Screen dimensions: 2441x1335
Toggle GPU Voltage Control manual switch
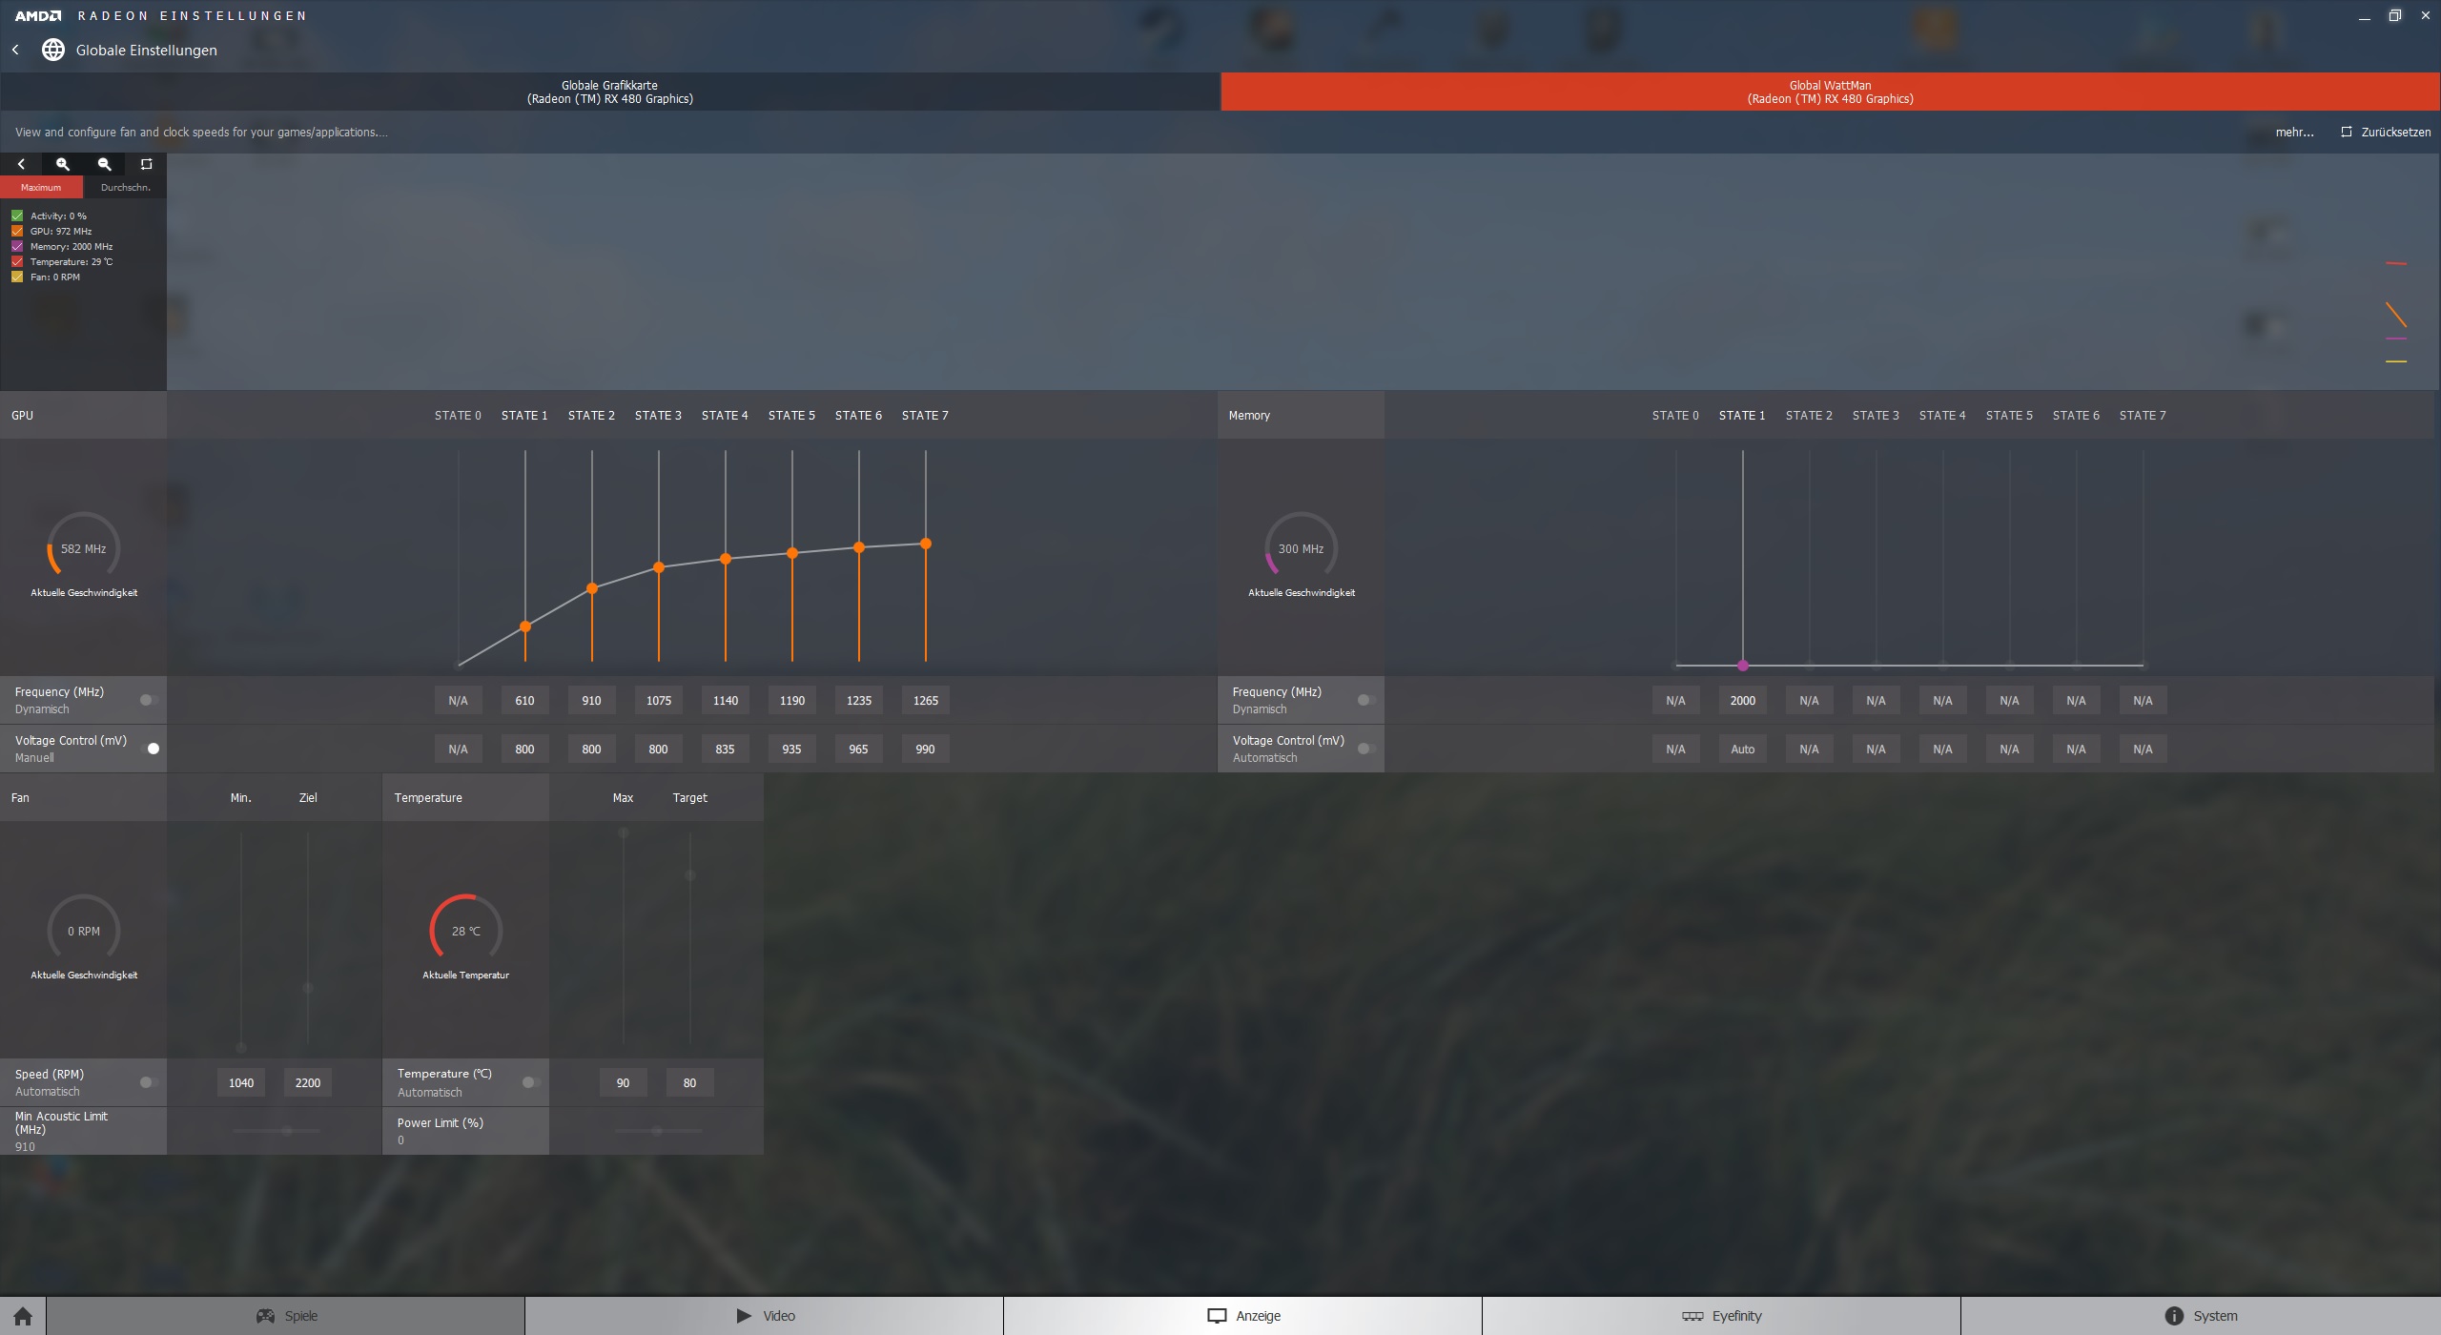click(x=150, y=749)
